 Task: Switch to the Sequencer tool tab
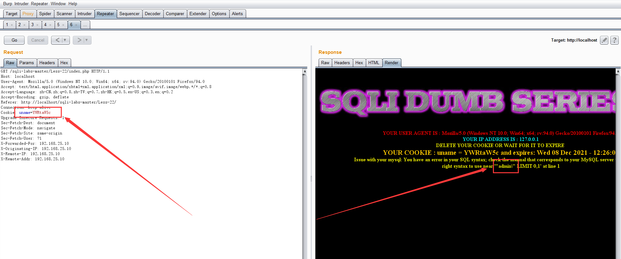click(129, 14)
